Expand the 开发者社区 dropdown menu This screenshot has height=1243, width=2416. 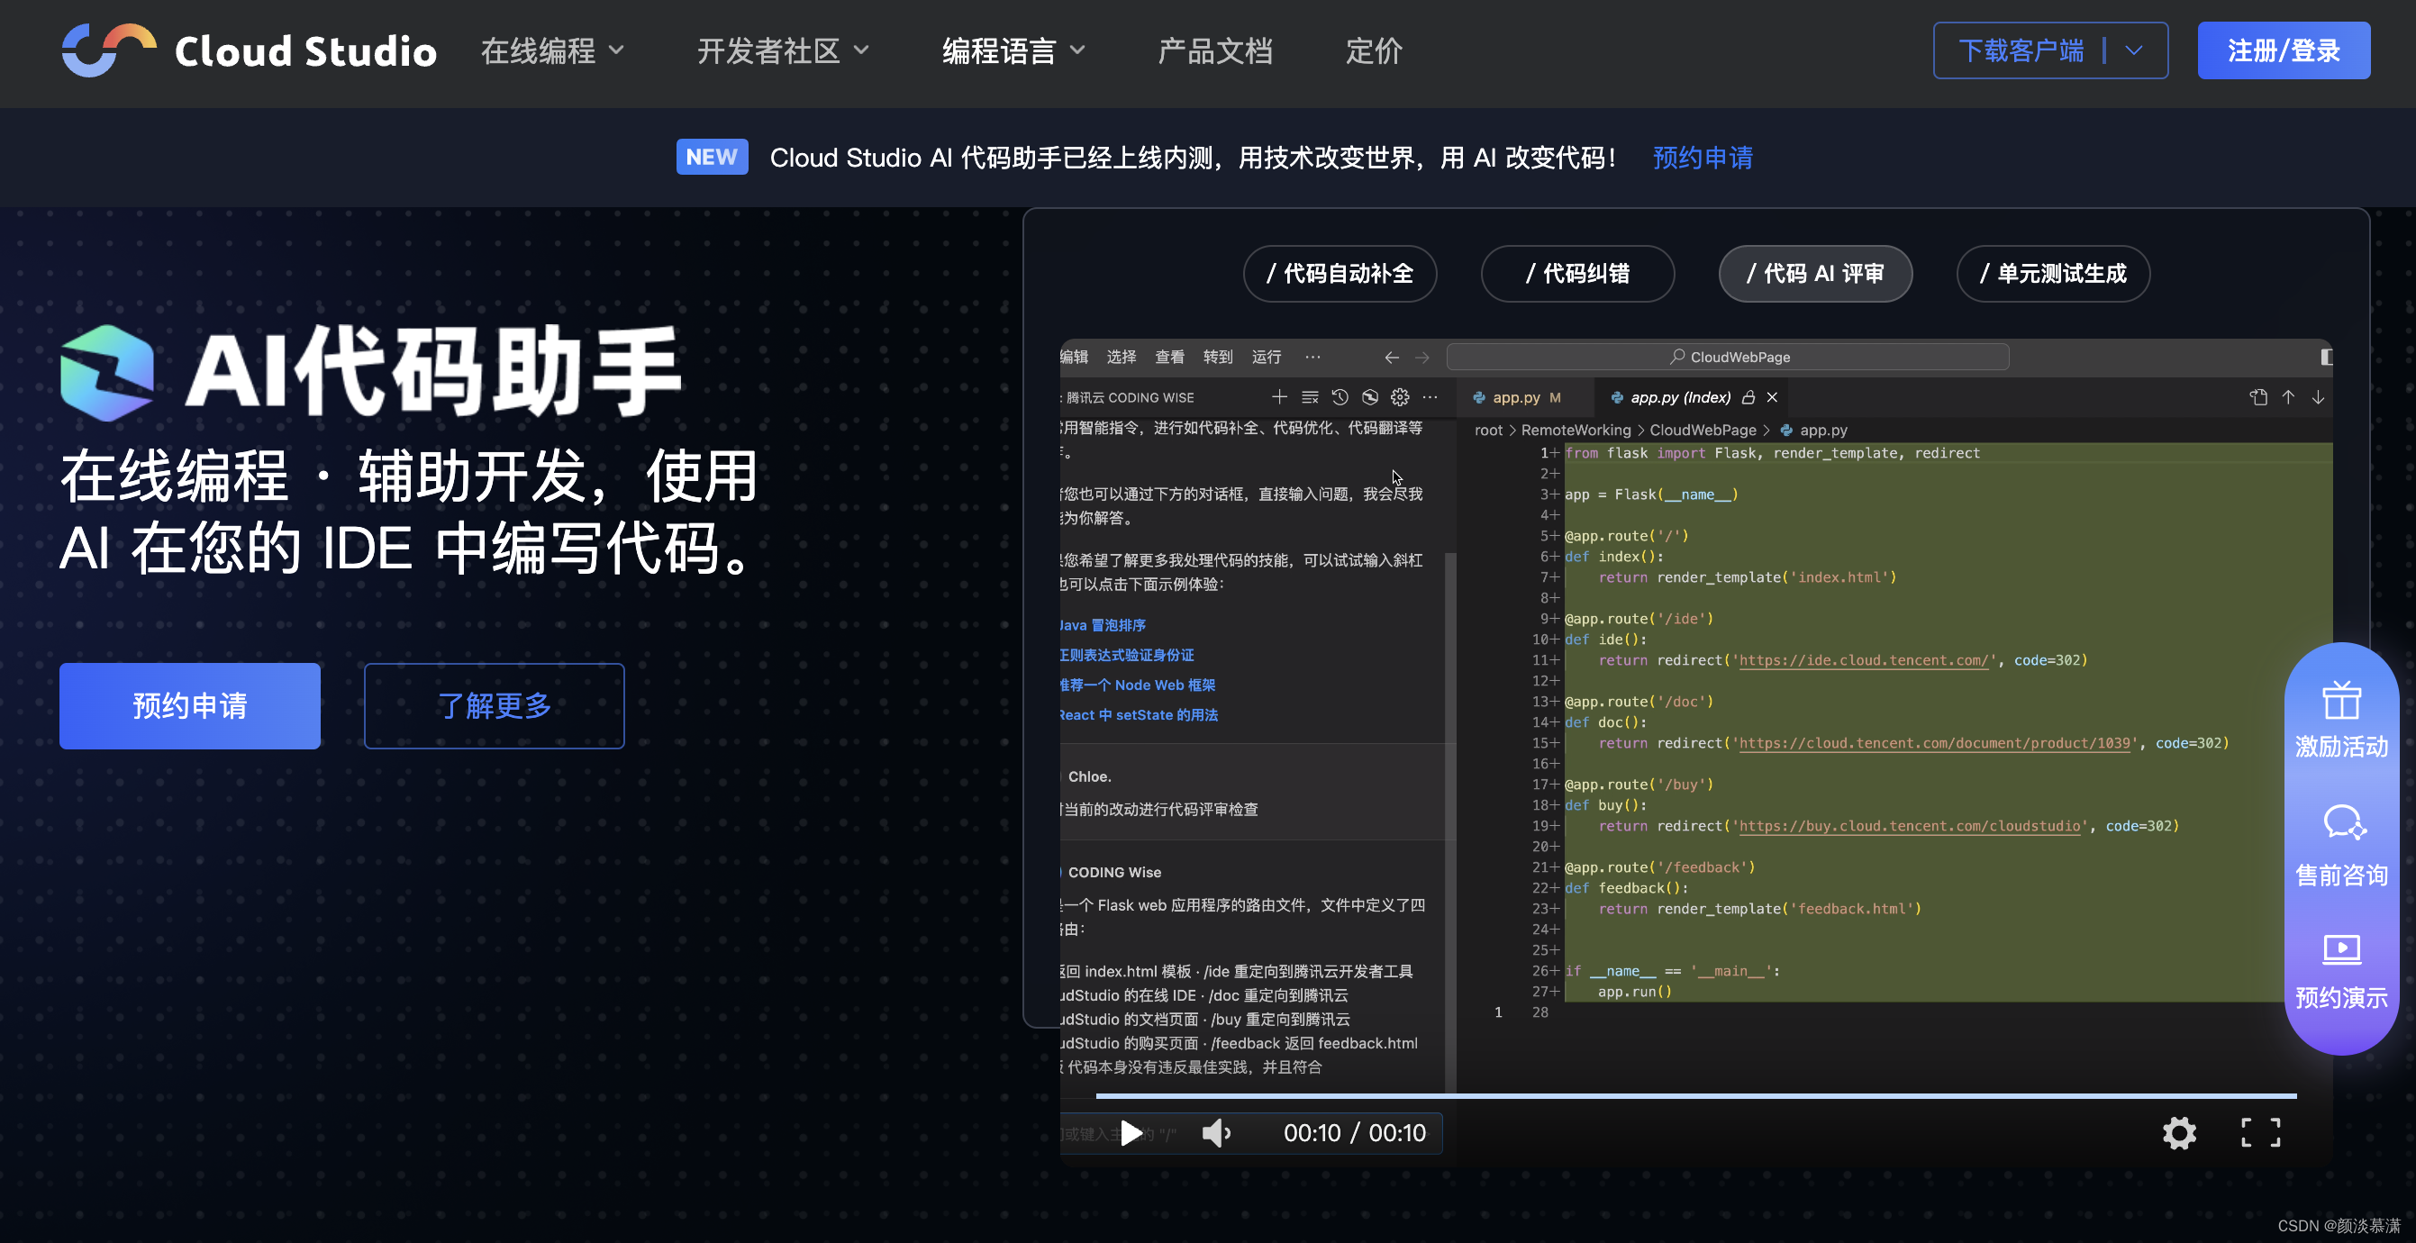(783, 50)
